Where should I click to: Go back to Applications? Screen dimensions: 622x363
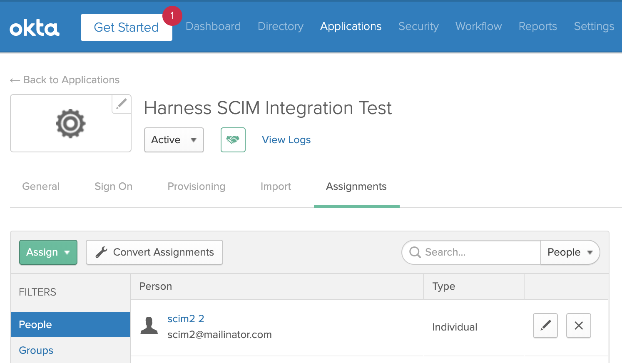(65, 80)
